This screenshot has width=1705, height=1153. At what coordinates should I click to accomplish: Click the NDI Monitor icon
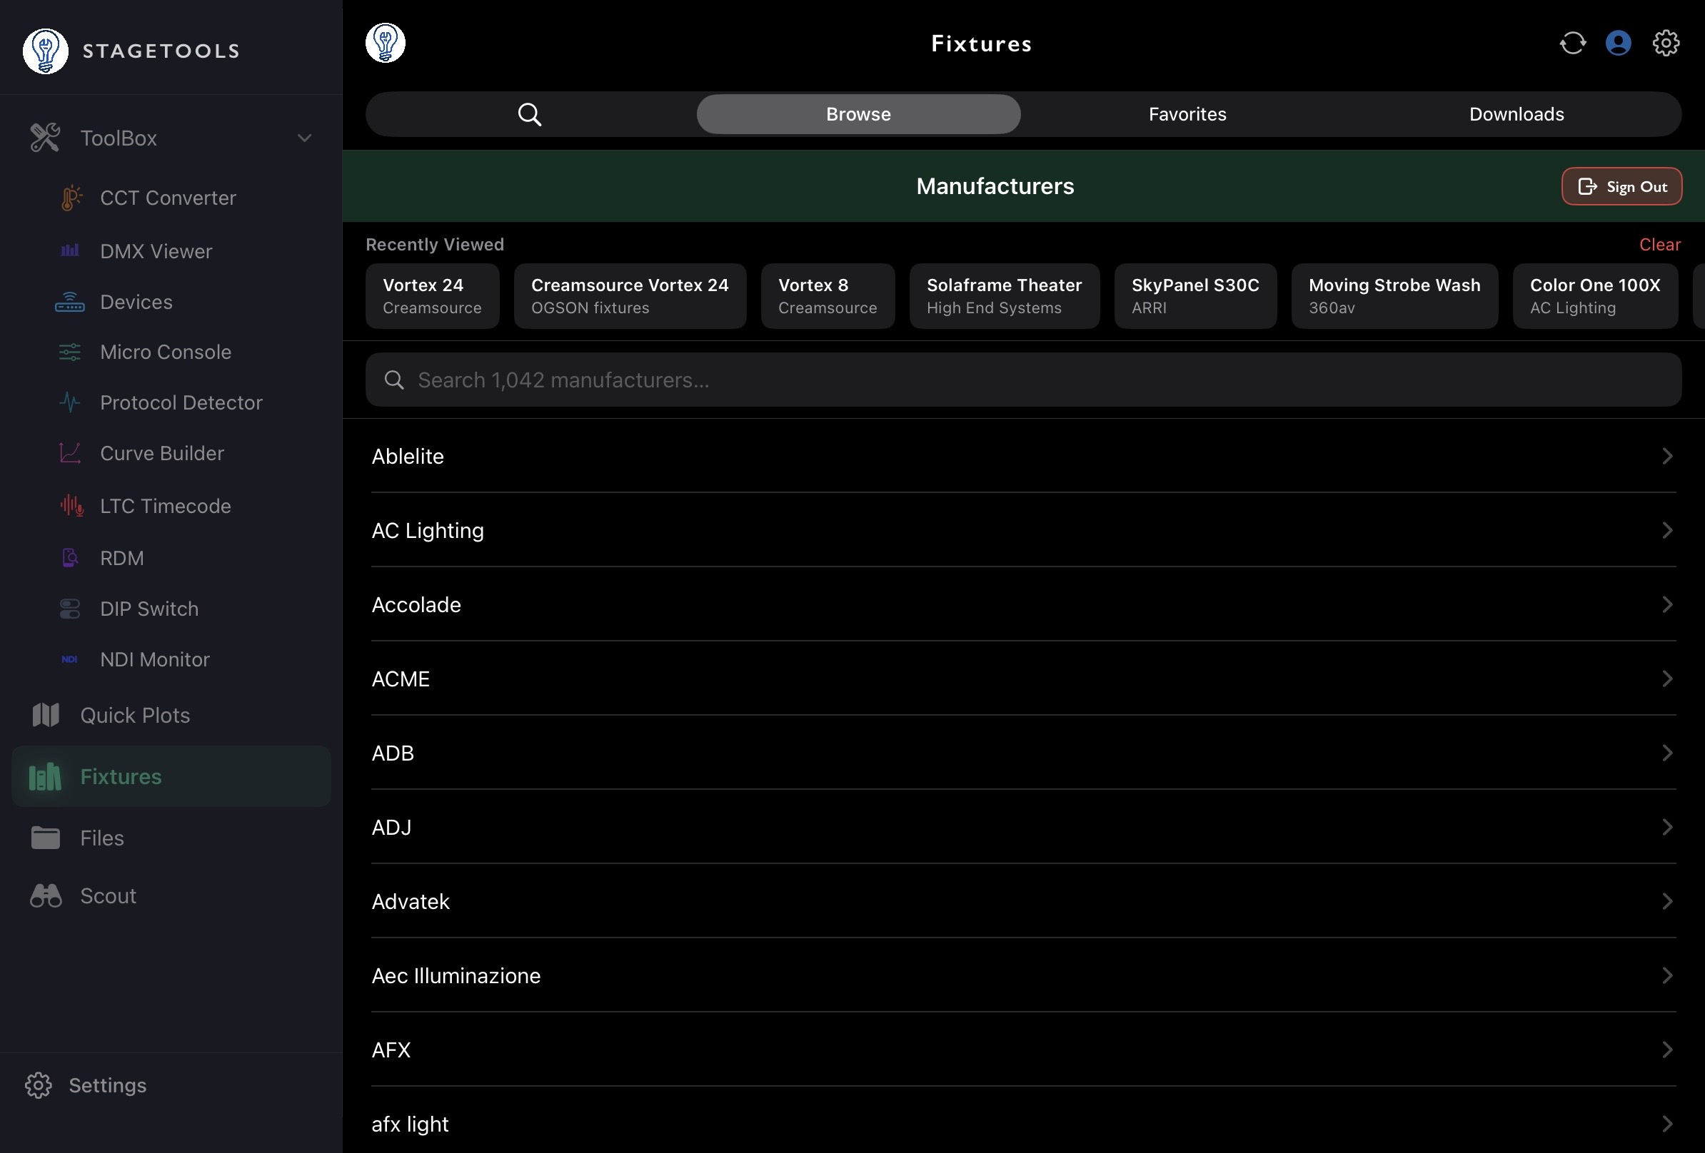(70, 659)
